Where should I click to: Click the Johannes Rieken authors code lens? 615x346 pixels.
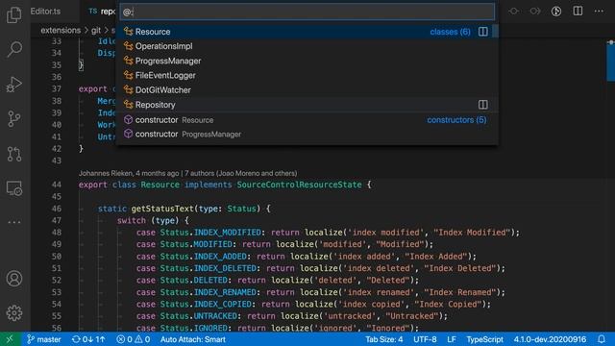pos(187,173)
